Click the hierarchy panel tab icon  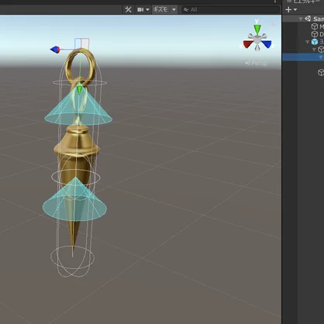click(289, 2)
